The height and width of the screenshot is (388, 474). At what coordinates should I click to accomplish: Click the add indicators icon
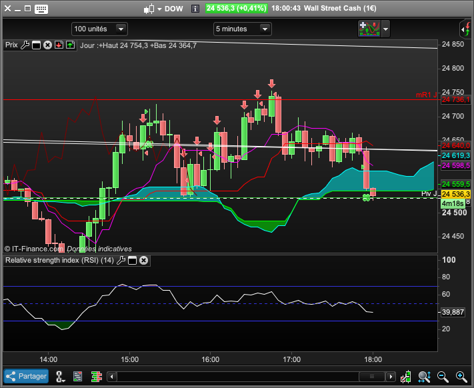click(369, 29)
